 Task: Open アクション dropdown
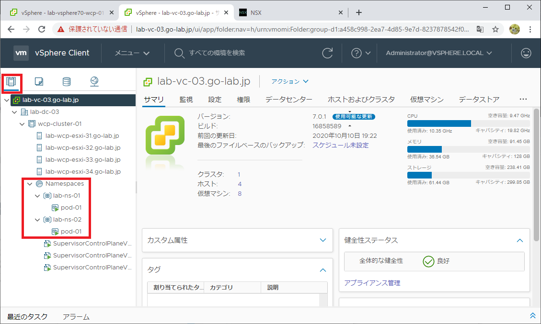tap(290, 81)
